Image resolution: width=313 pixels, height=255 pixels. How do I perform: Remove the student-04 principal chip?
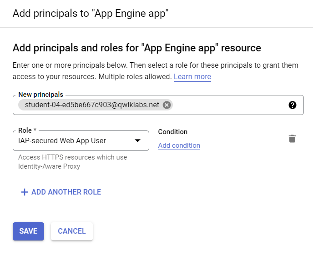(167, 105)
